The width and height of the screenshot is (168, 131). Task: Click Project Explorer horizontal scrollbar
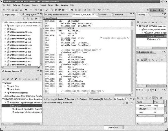[21, 67]
